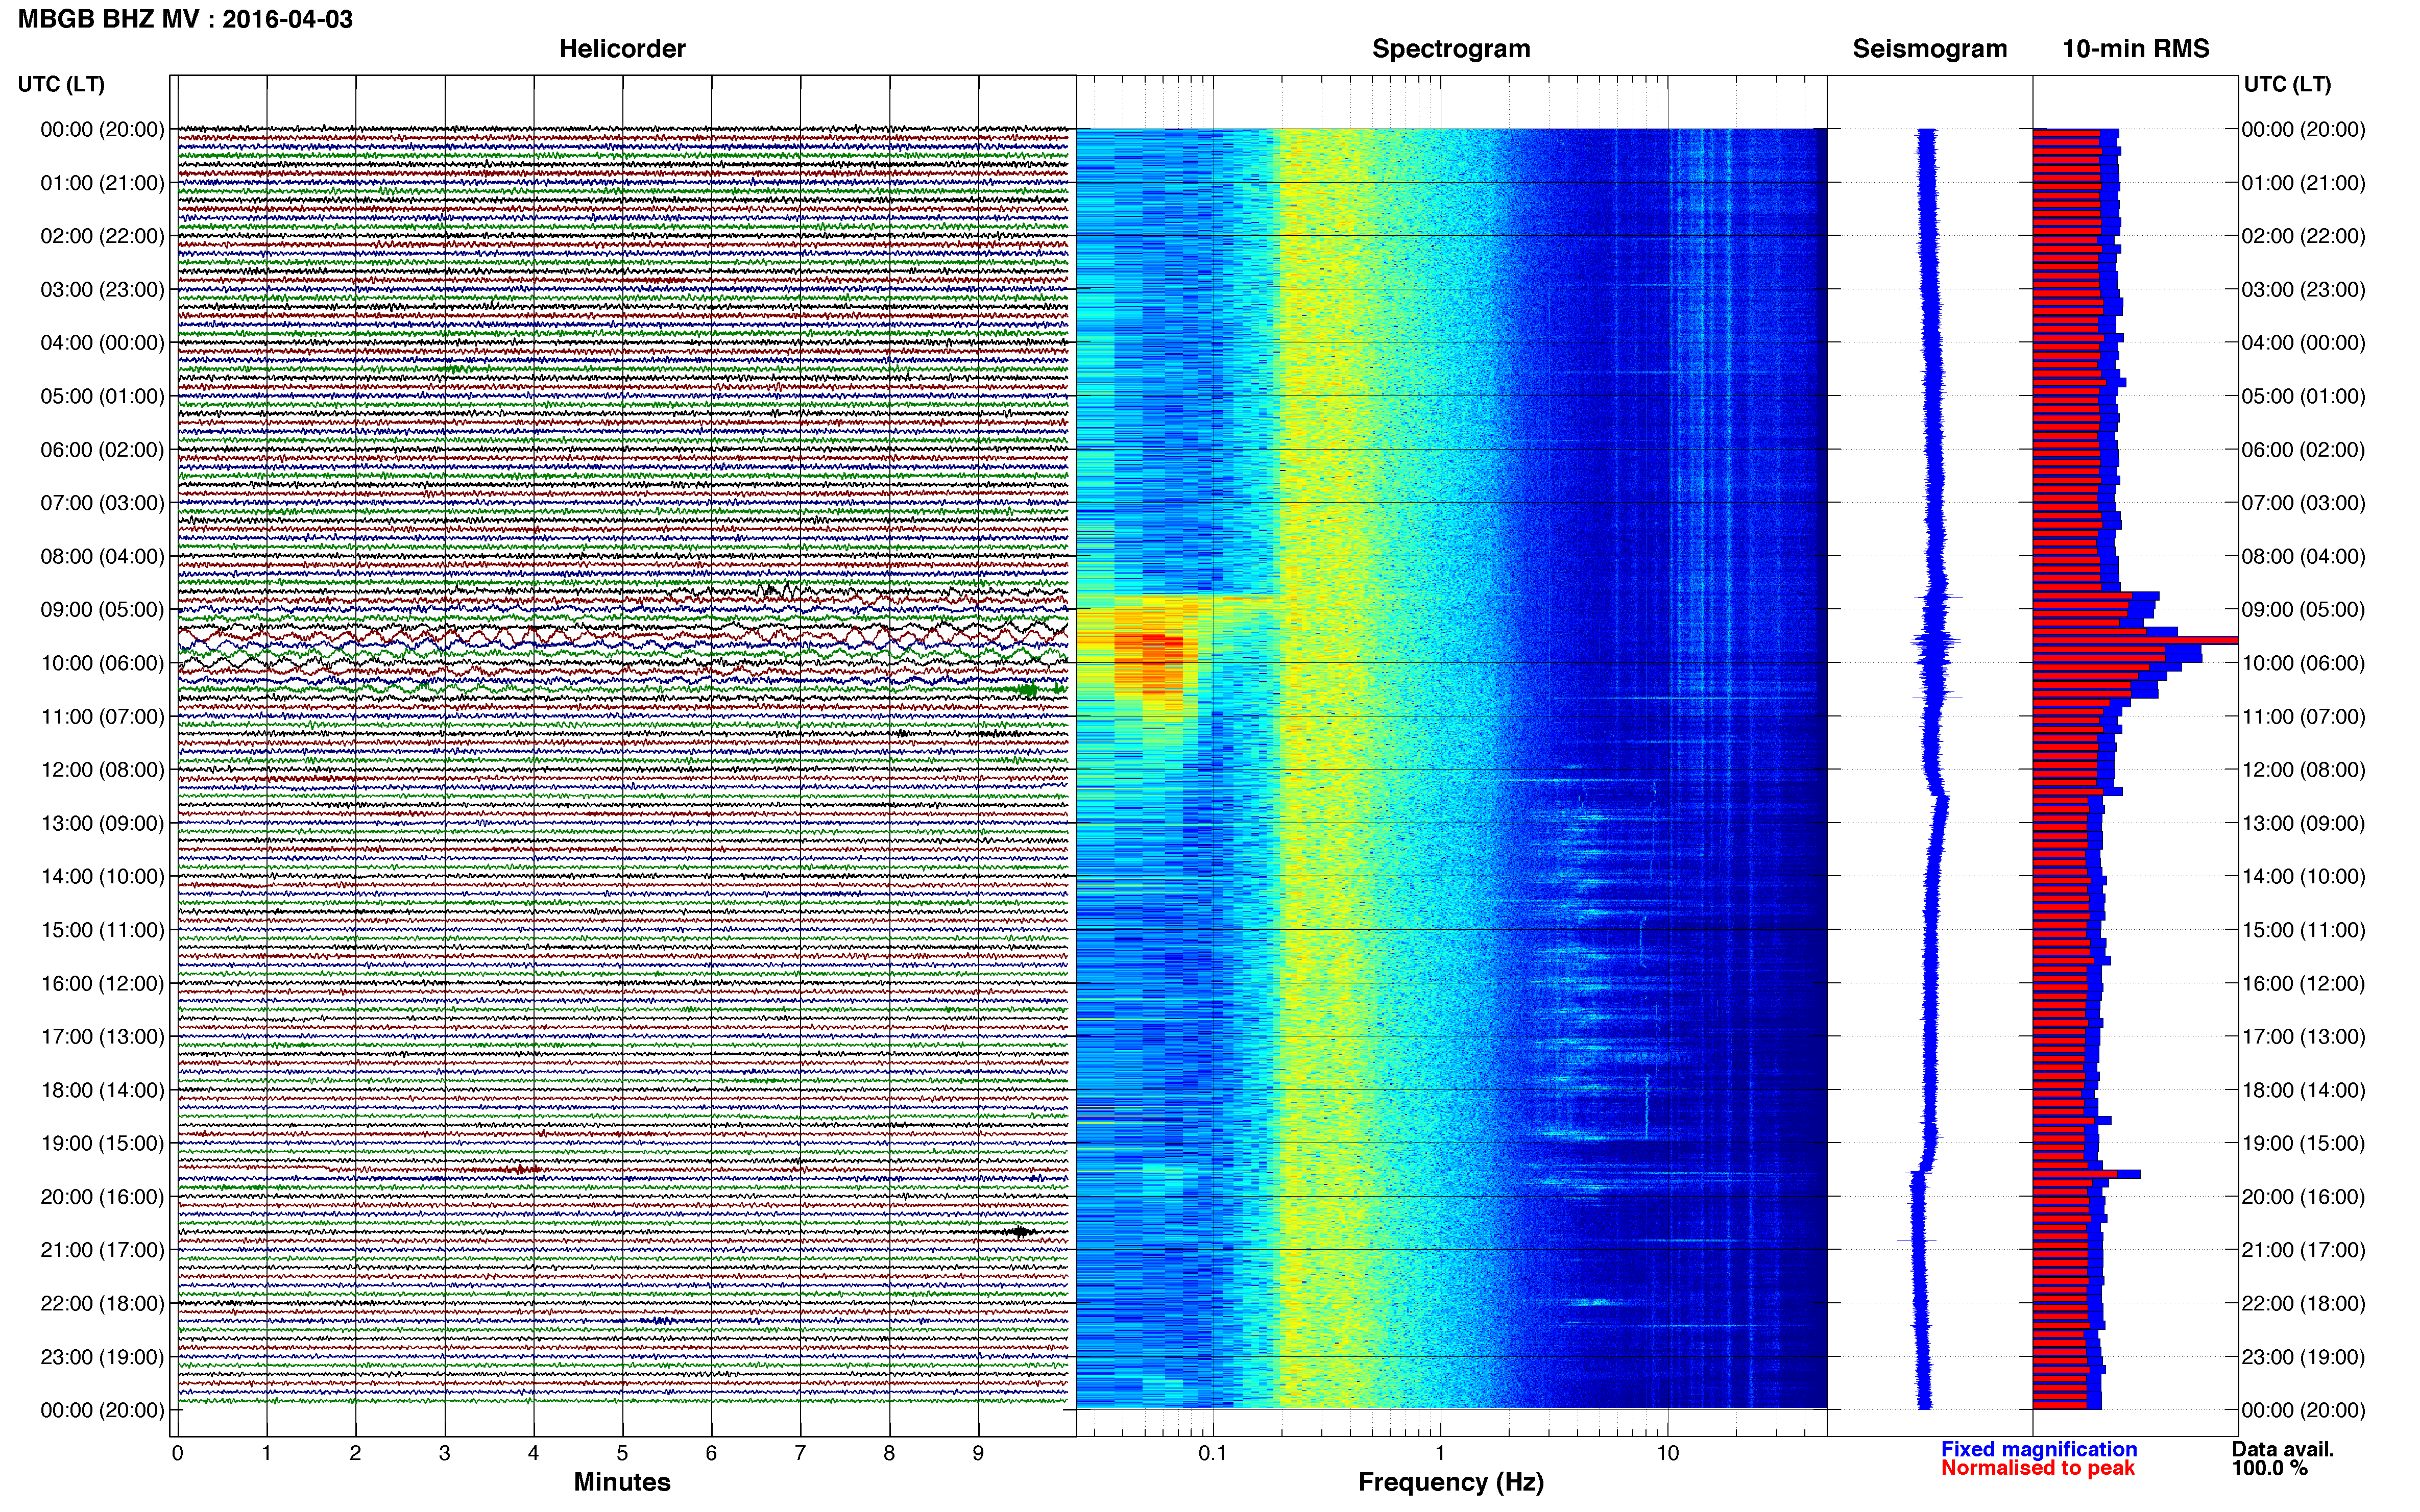Click the left '15:00 (11:00)' time label
Screen dimensions: 2420x1512
coord(102,930)
